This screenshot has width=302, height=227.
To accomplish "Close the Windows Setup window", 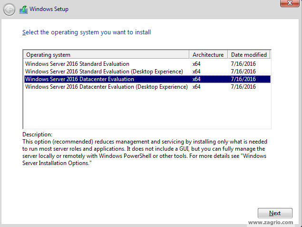I will tap(290, 3).
